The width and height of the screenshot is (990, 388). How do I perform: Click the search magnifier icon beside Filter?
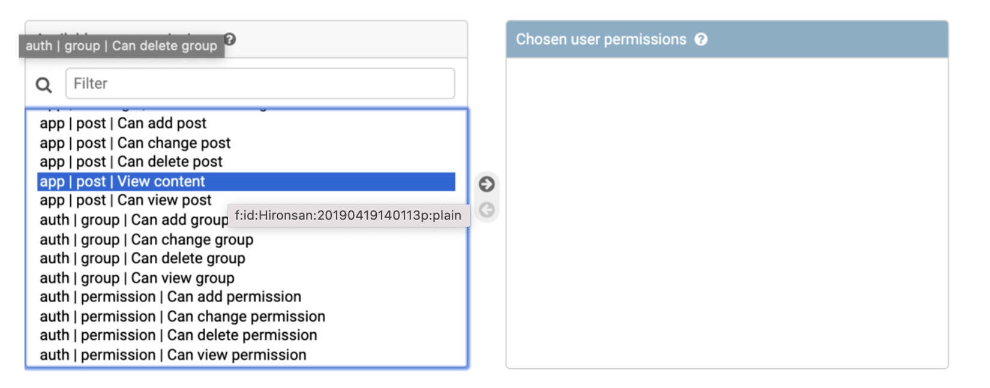43,85
